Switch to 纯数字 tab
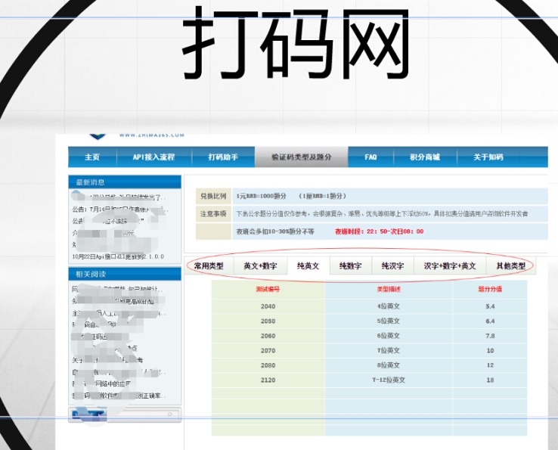 [x=351, y=266]
